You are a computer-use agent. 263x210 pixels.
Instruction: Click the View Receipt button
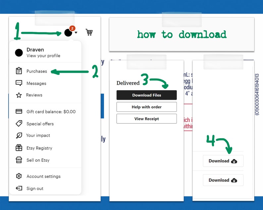coord(147,119)
